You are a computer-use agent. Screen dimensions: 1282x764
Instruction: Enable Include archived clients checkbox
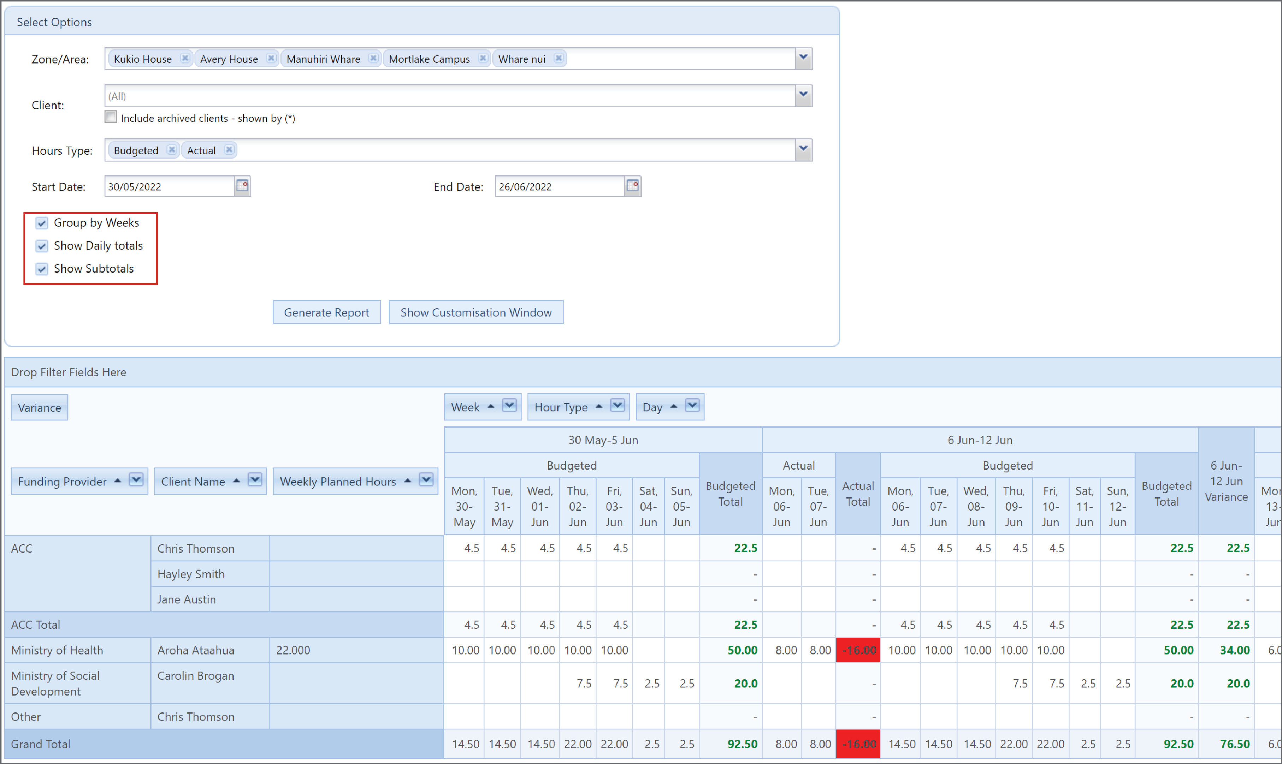(x=111, y=117)
